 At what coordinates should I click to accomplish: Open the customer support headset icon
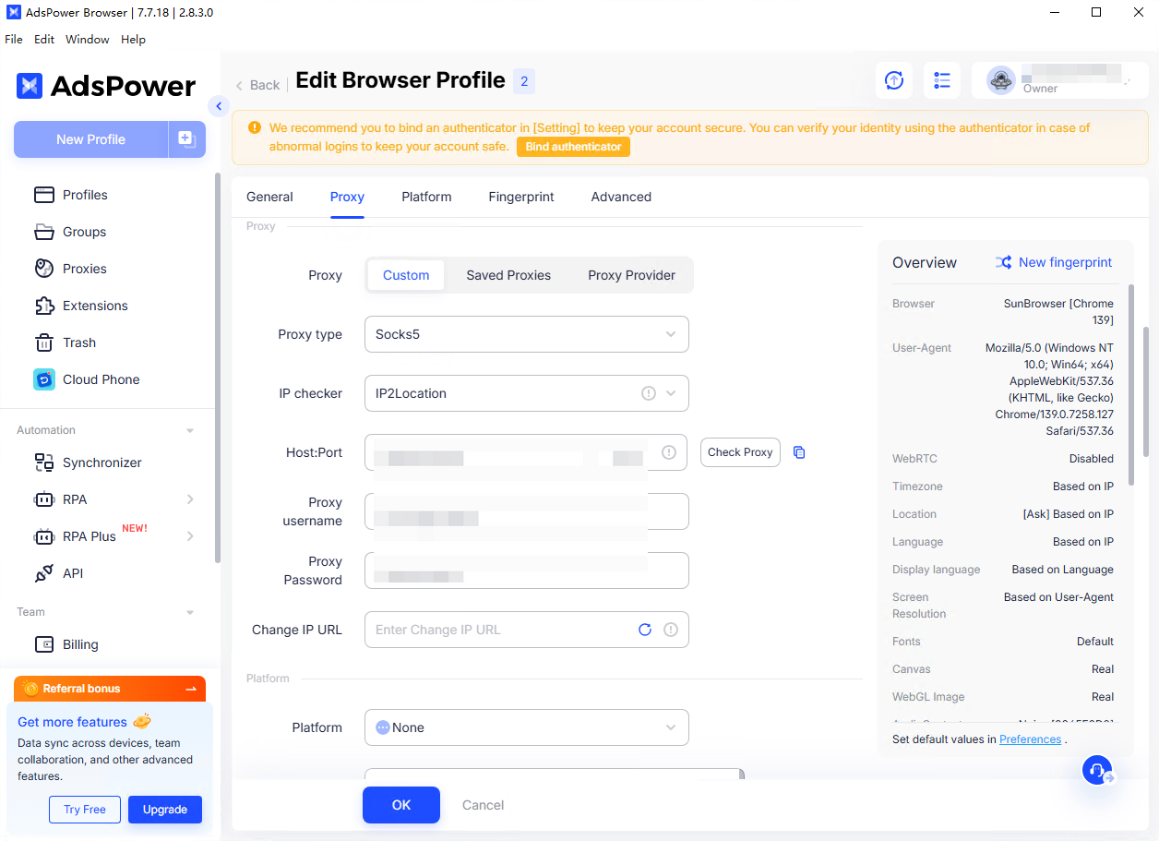coord(1097,770)
